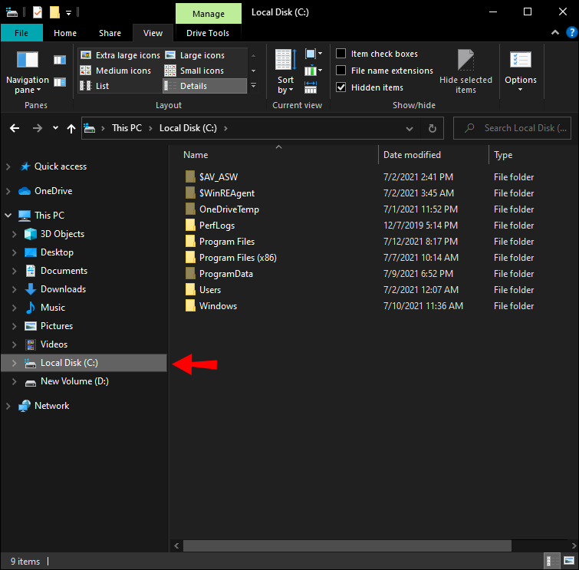579x570 pixels.
Task: Collapse the ribbon with the up chevron
Action: click(x=555, y=32)
